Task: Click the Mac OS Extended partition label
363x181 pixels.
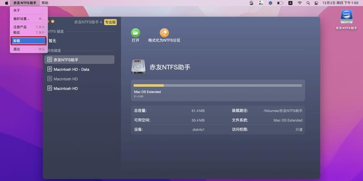Action: pos(147,92)
